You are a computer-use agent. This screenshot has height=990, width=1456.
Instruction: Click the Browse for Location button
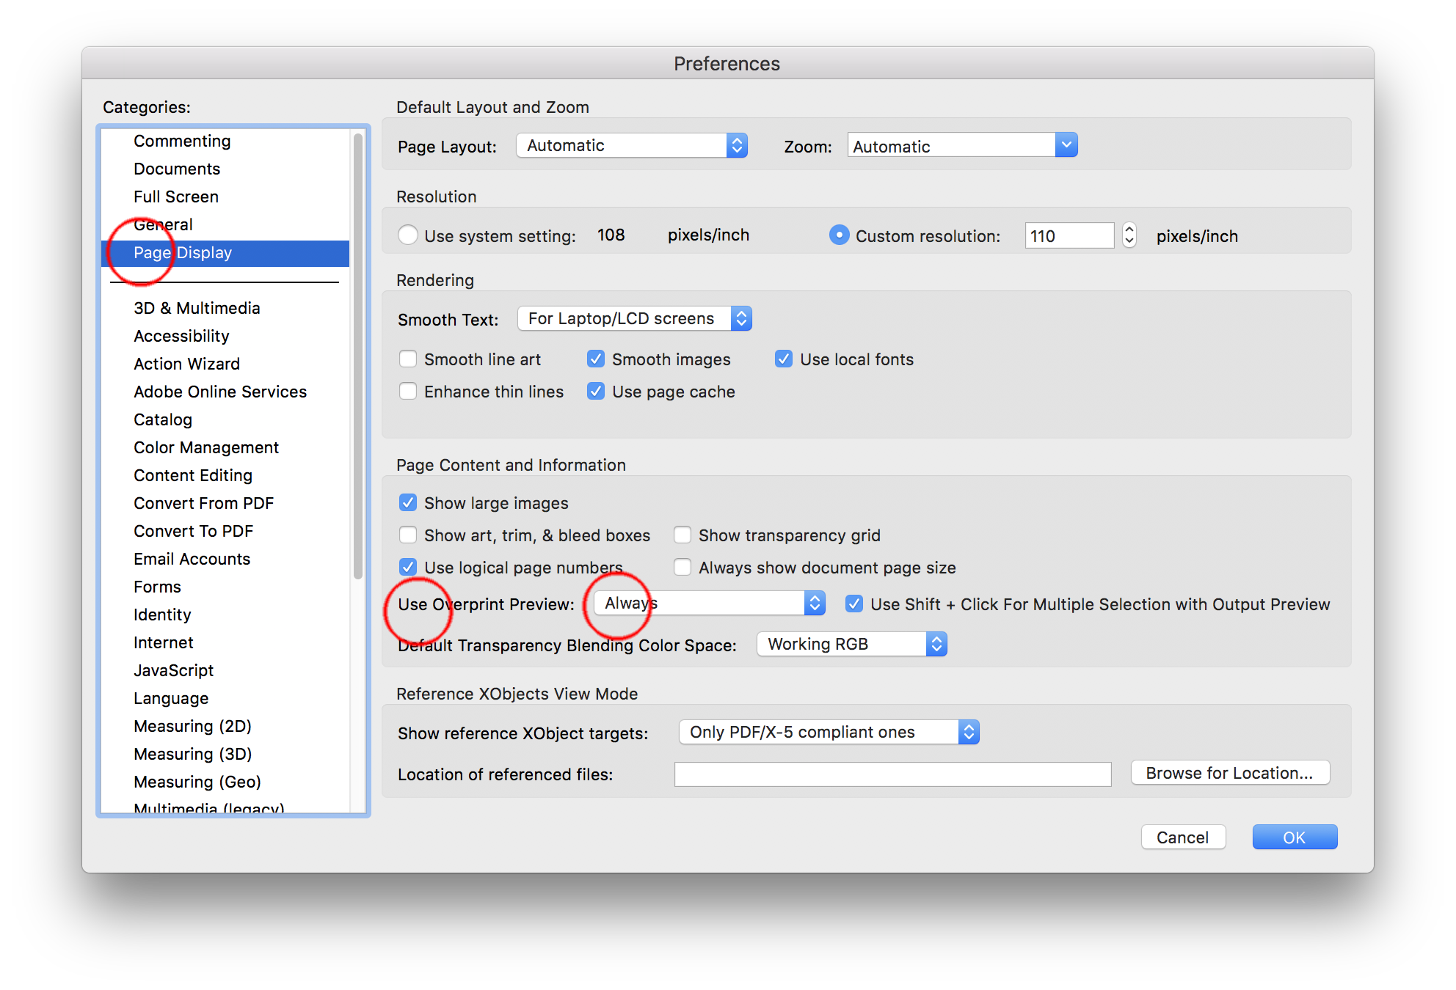pyautogui.click(x=1229, y=772)
